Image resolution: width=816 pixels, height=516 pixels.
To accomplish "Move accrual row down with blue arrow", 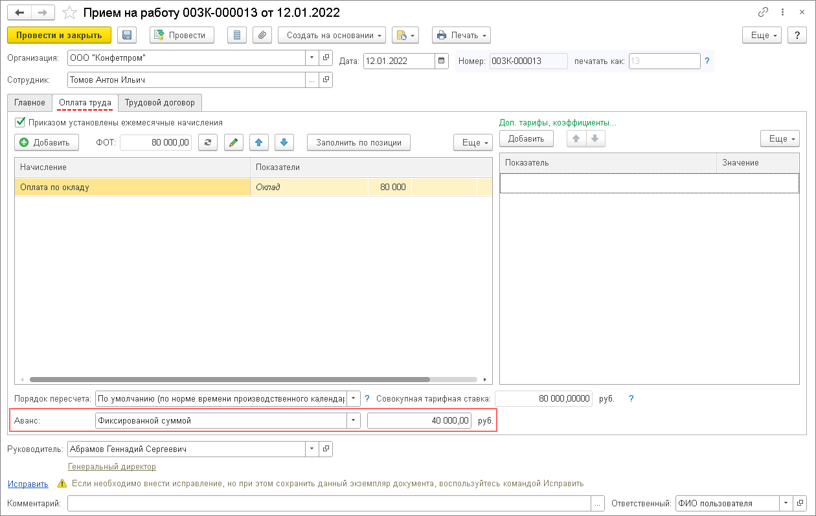I will [x=284, y=142].
